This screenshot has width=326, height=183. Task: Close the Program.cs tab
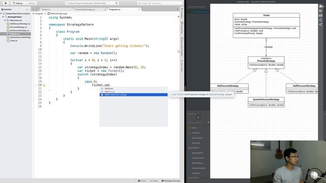coord(139,10)
